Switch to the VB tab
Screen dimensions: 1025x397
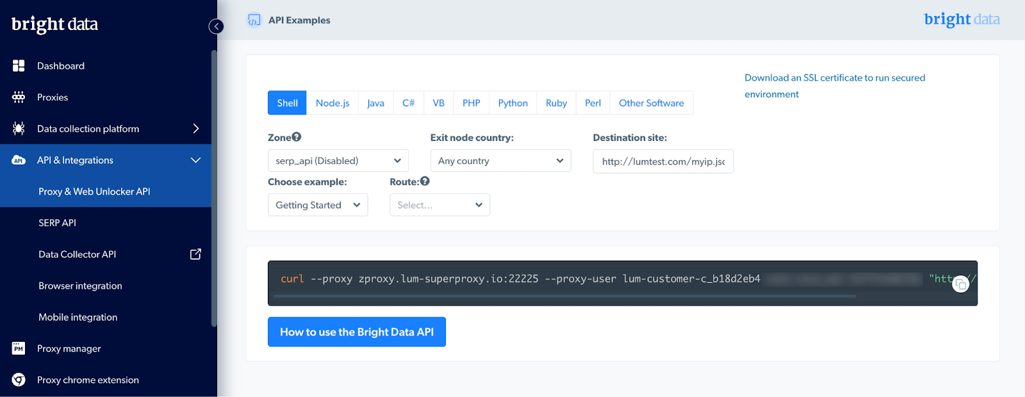click(x=438, y=103)
